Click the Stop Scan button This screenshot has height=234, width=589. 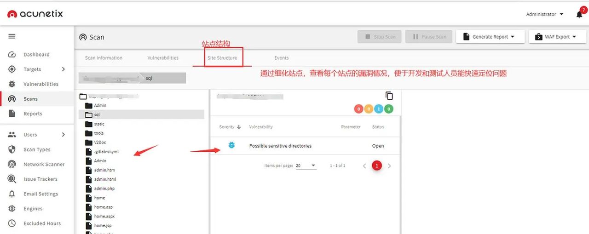pyautogui.click(x=380, y=37)
